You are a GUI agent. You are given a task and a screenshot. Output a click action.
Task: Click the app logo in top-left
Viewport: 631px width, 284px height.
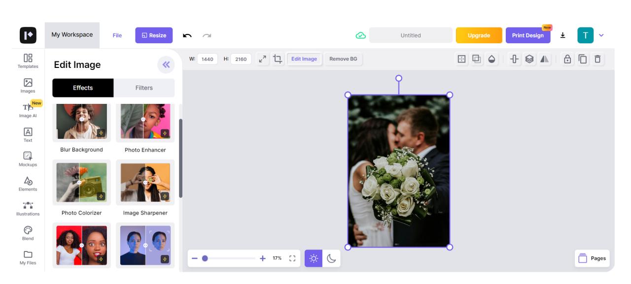(x=28, y=35)
